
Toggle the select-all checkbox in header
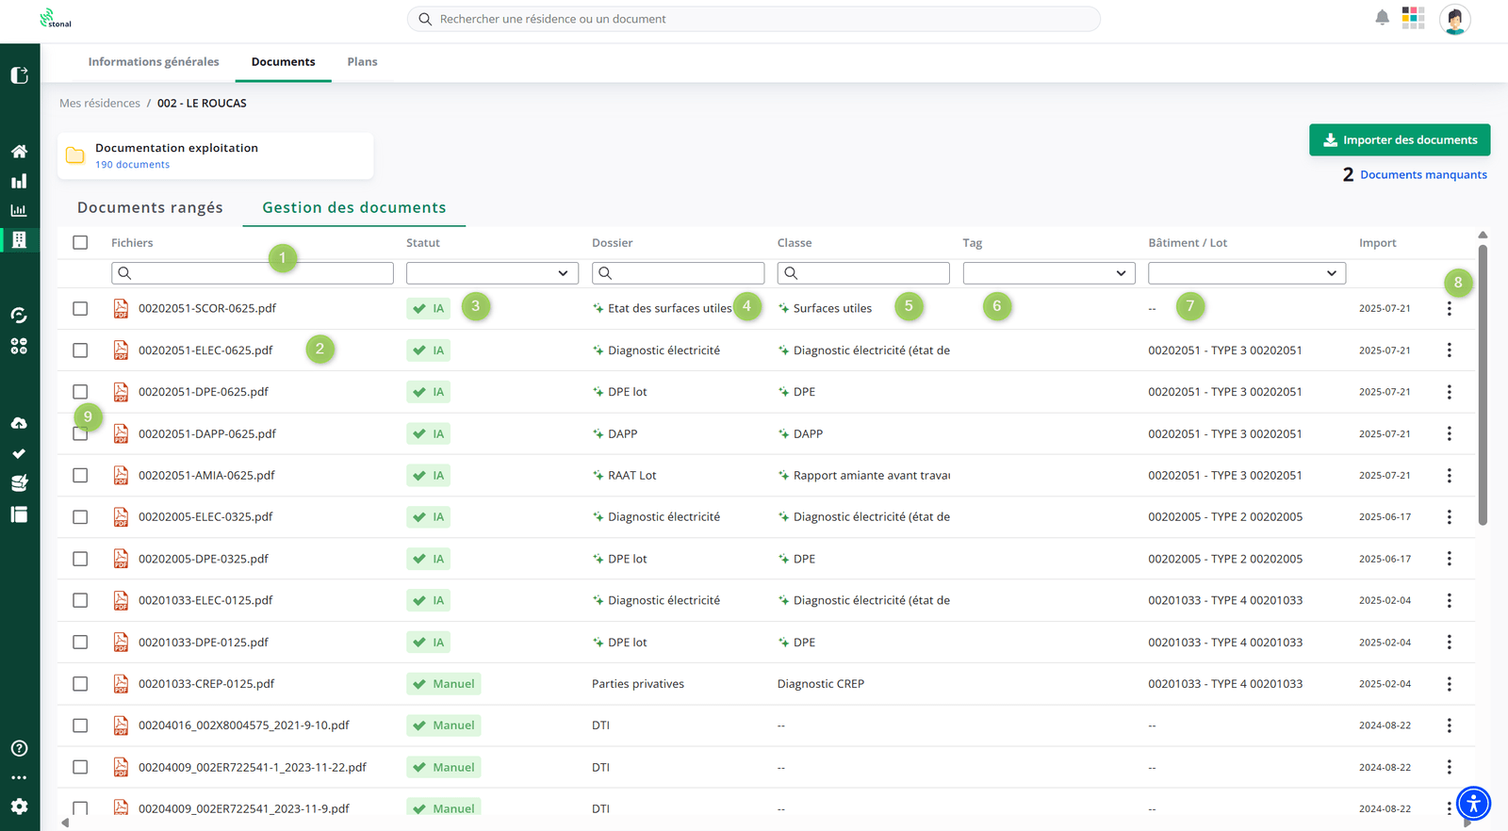(80, 242)
